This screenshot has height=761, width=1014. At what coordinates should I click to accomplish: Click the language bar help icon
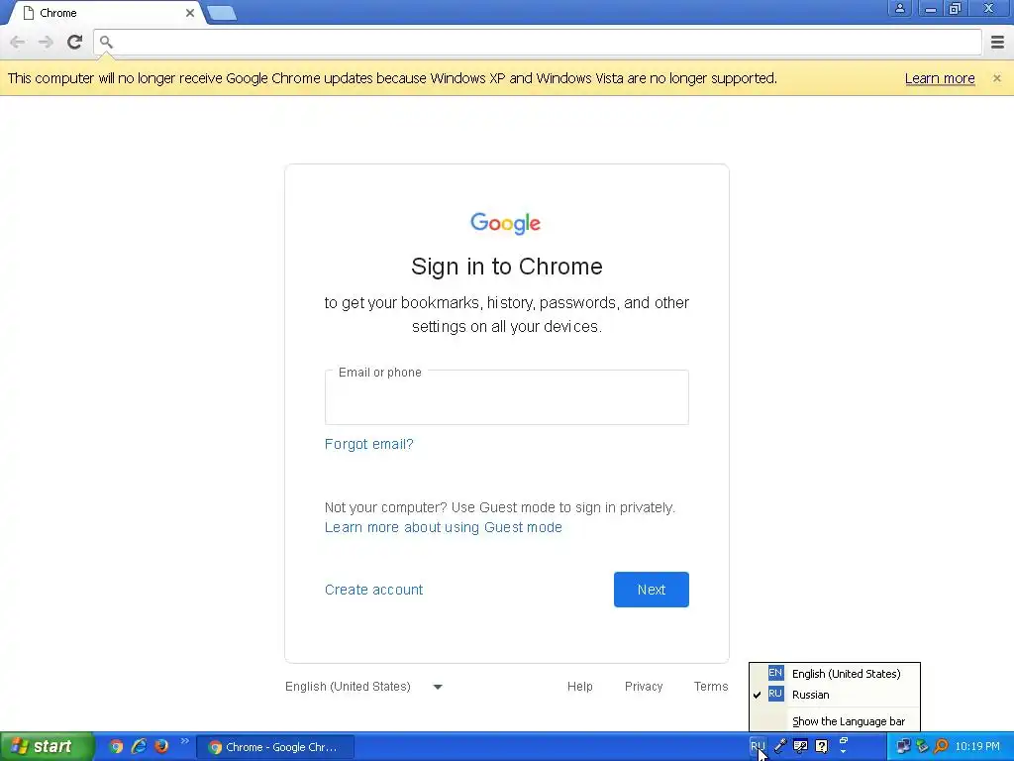coord(821,747)
